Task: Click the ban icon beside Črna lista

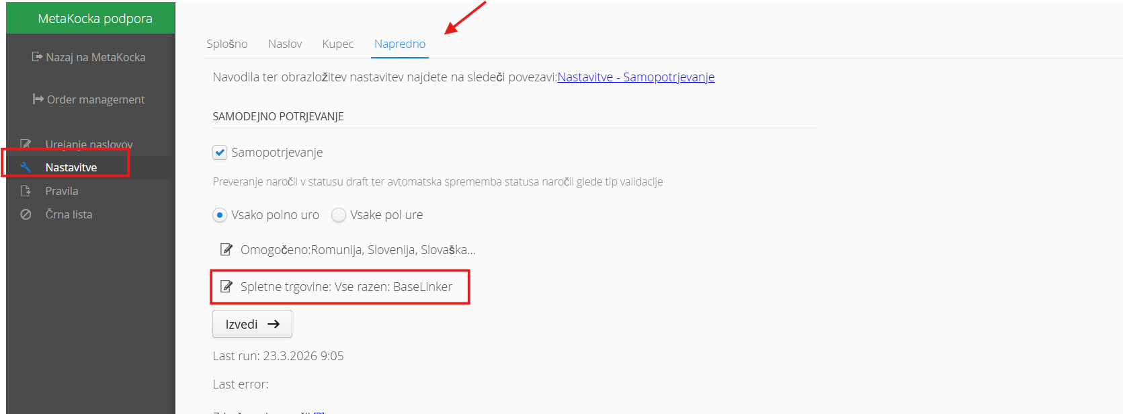Action: 26,214
